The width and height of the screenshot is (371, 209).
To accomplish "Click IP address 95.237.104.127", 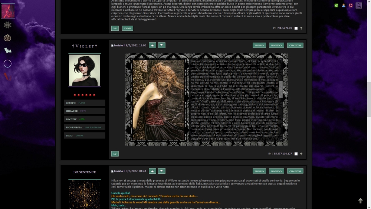I will tap(283, 154).
